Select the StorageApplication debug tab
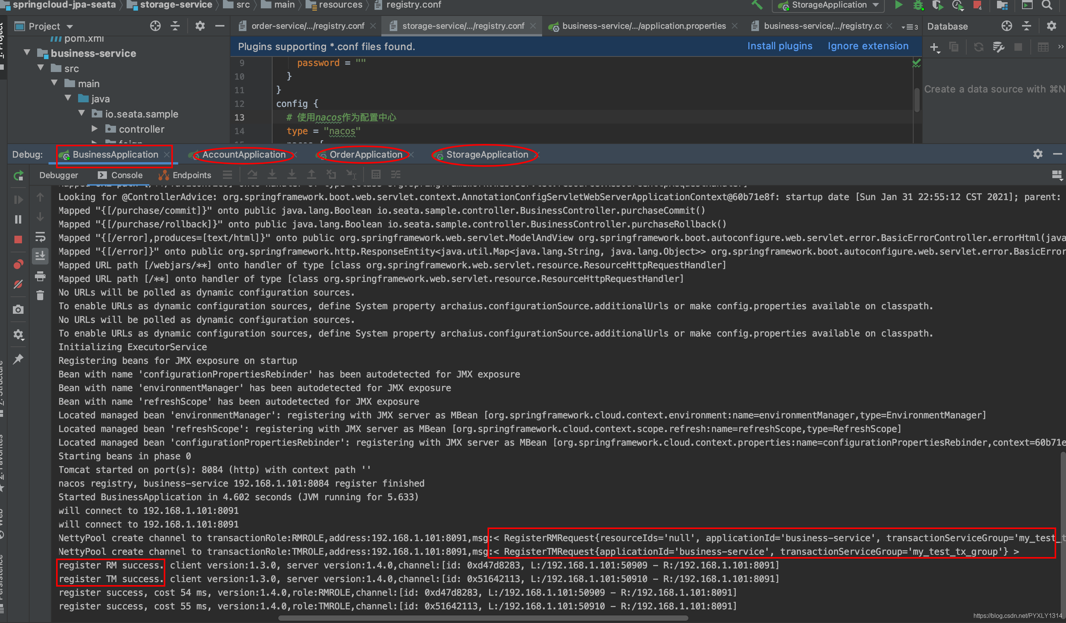The width and height of the screenshot is (1066, 623). tap(487, 154)
